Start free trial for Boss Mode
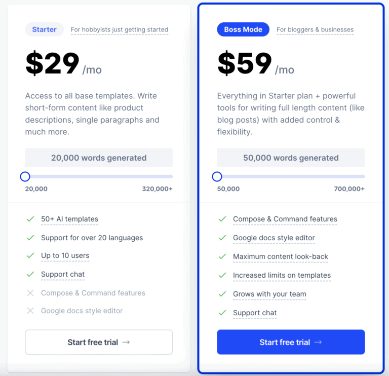Screen dimensions: 389x376 pyautogui.click(x=291, y=342)
